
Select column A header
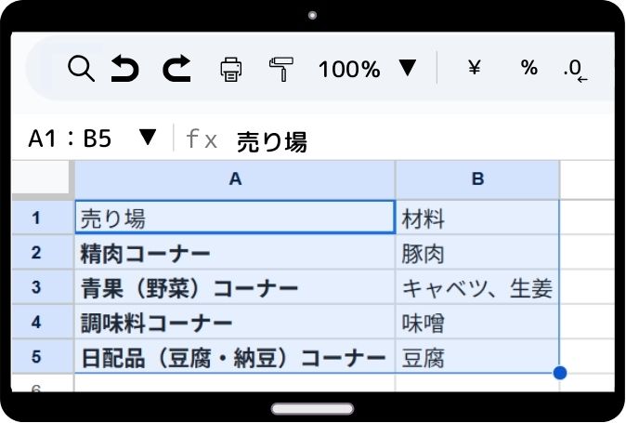point(234,179)
